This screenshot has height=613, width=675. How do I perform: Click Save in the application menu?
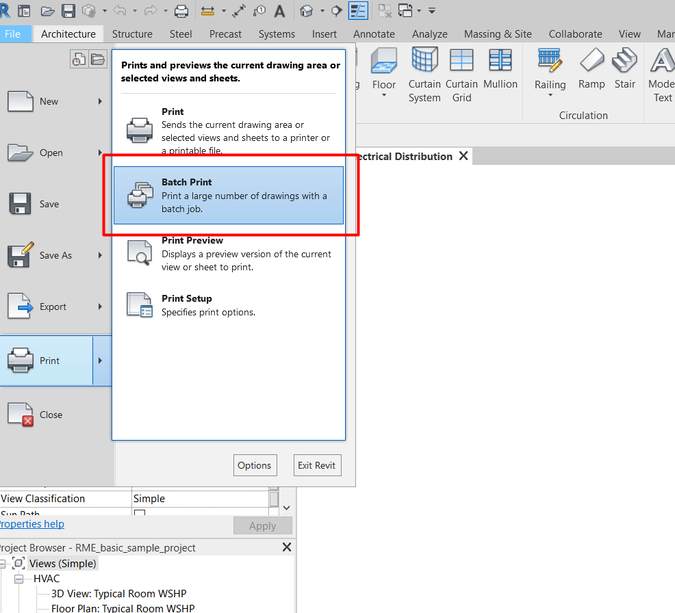click(x=49, y=204)
